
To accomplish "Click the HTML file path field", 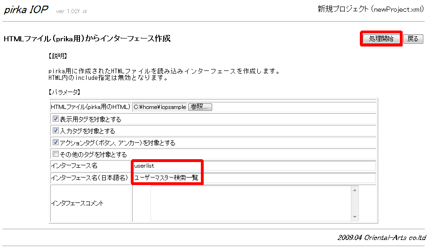I will tap(159, 107).
